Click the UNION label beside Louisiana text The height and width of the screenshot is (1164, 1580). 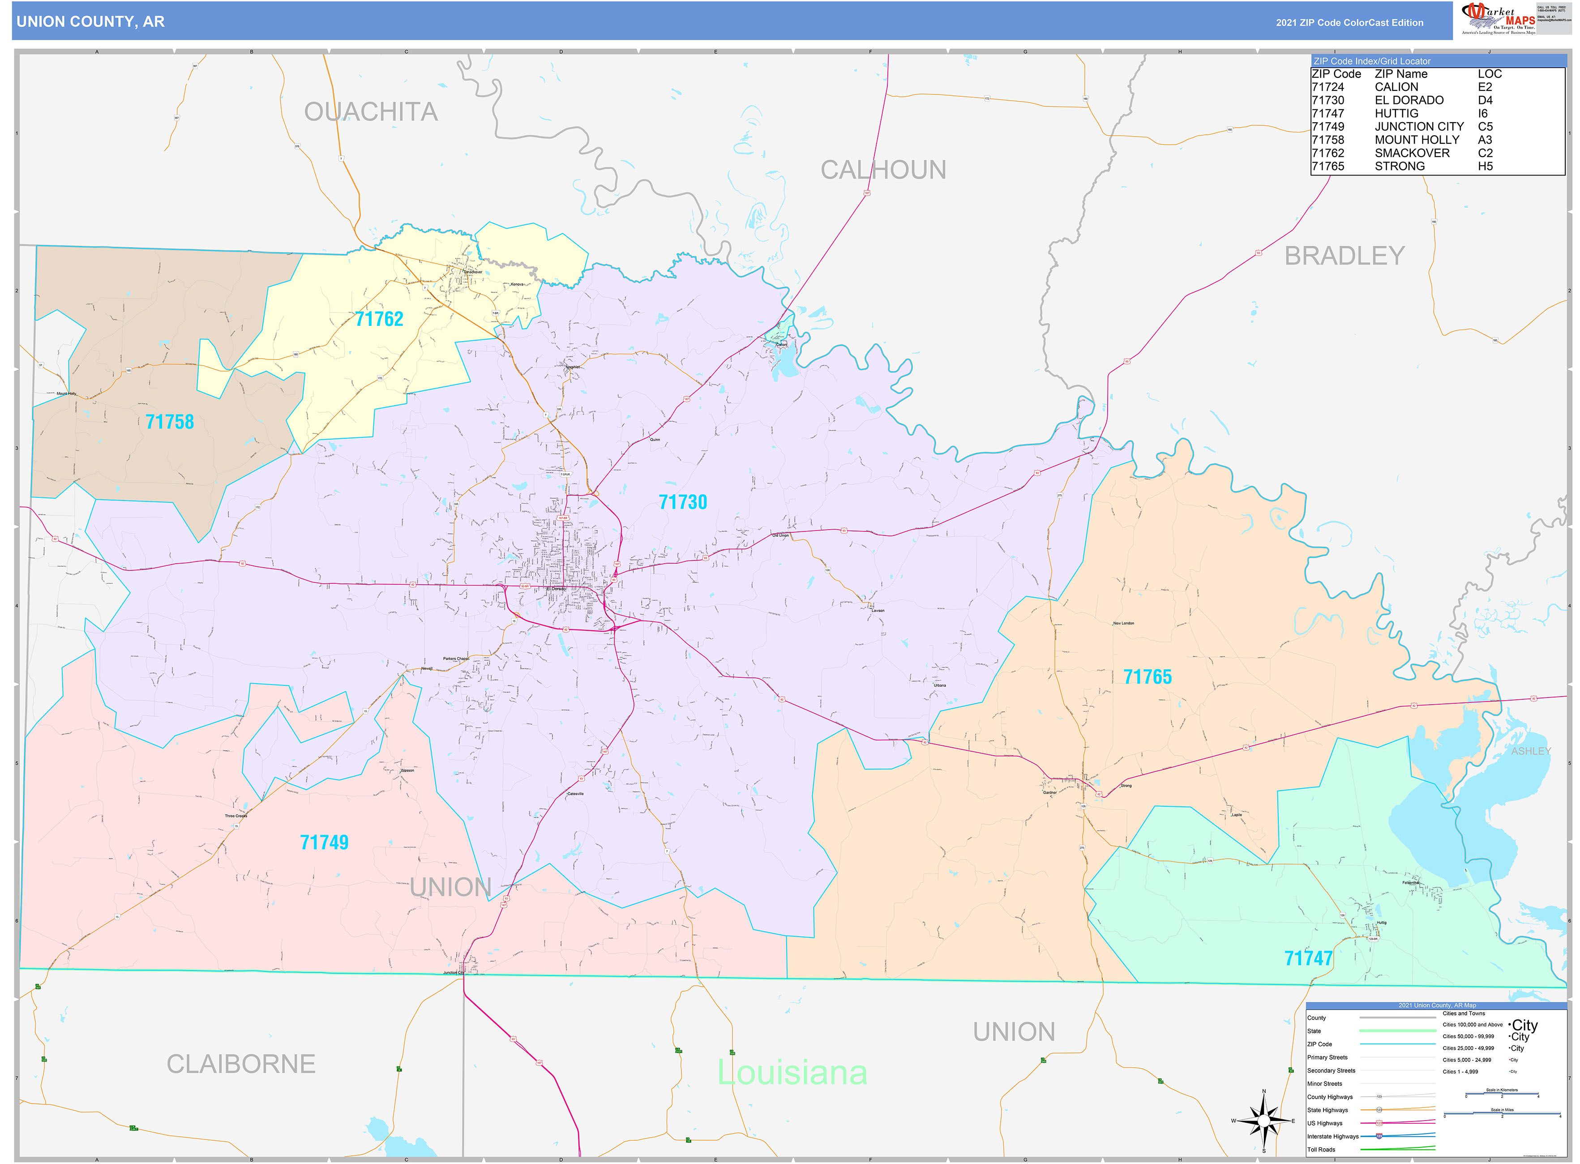(1013, 1031)
